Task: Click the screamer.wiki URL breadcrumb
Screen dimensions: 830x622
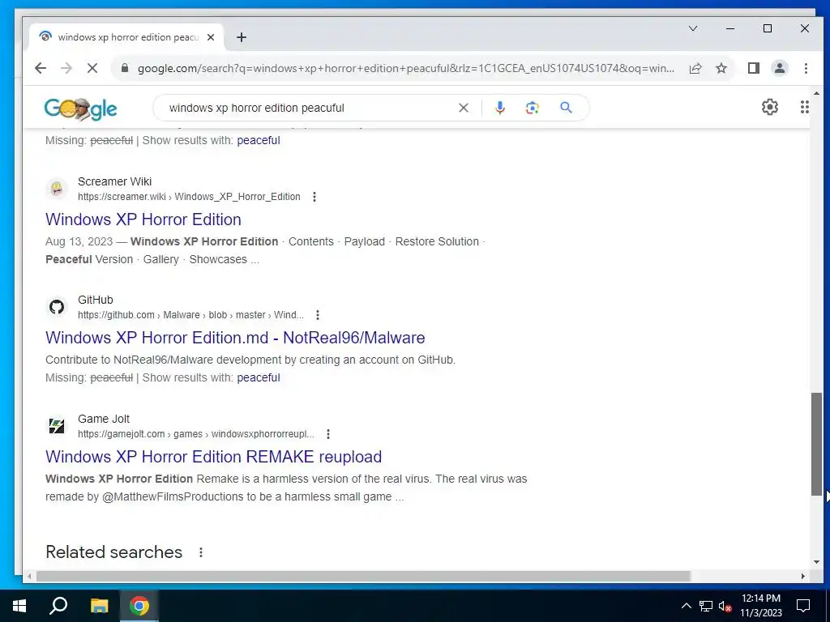Action: point(189,197)
